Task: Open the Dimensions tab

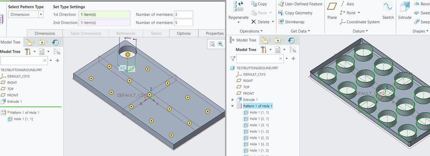Action: click(45, 33)
